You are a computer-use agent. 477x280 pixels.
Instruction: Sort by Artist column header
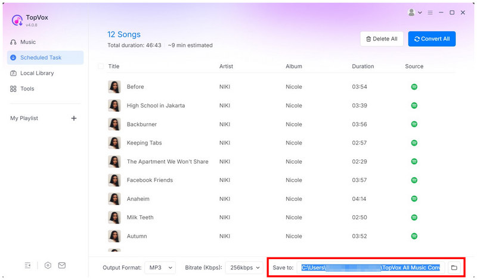click(x=226, y=67)
